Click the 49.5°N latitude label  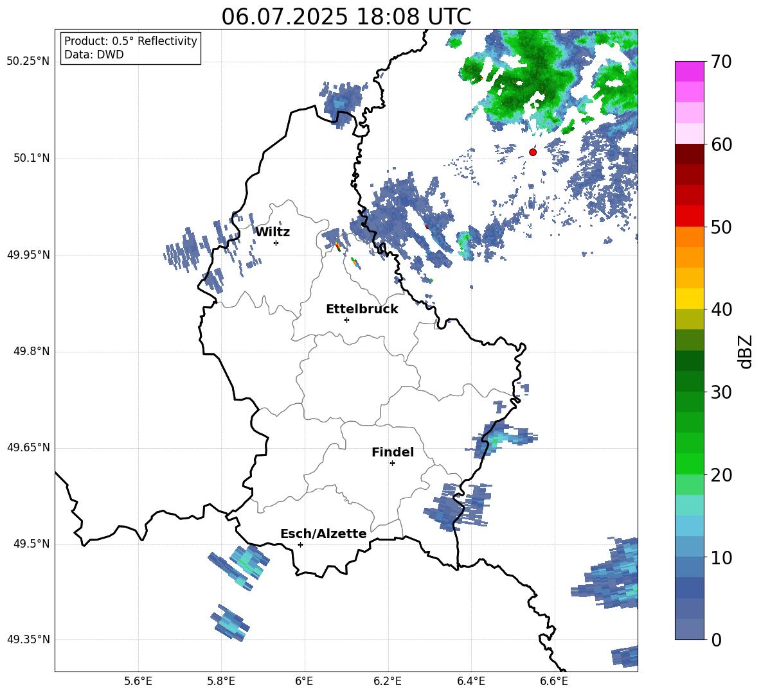click(31, 543)
